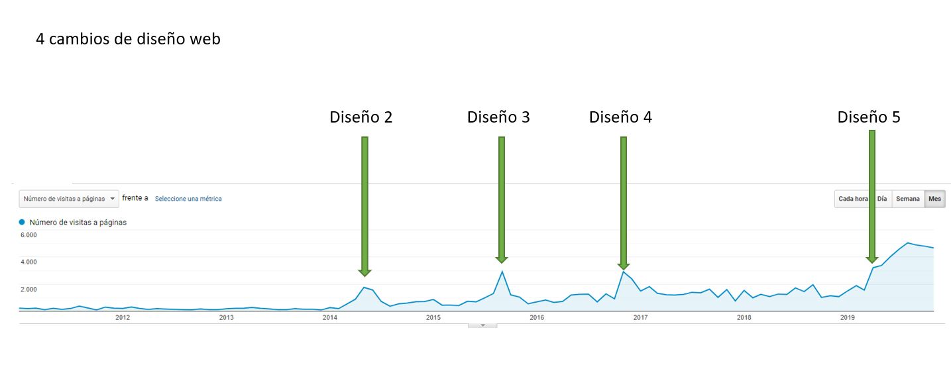Expand the collapse arrow below the chart
The width and height of the screenshot is (951, 365).
pos(482,325)
